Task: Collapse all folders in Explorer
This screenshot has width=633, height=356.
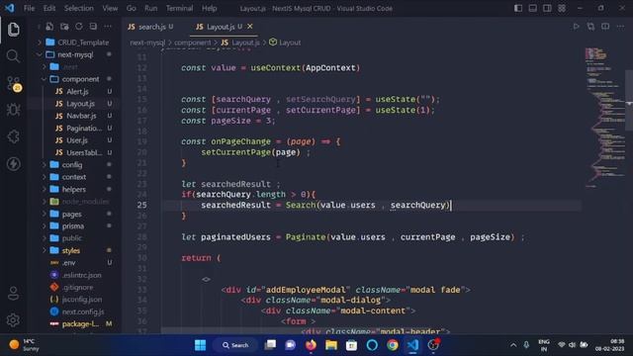Action: (93, 27)
